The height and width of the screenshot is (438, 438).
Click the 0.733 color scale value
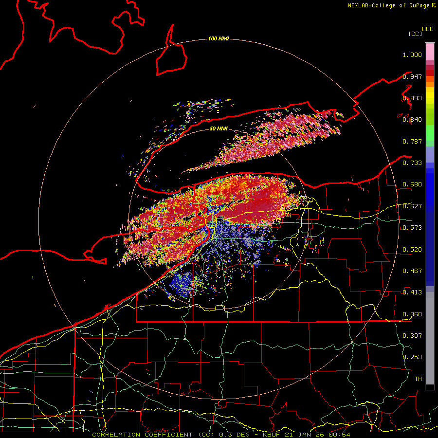tap(412, 163)
